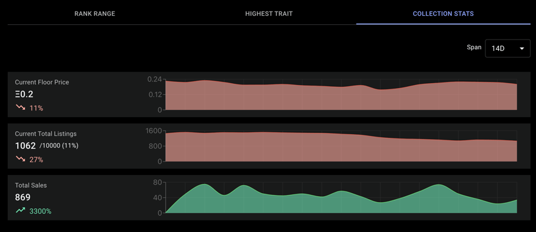The image size is (536, 232).
Task: Click the 800 axis label
Action: (x=156, y=146)
